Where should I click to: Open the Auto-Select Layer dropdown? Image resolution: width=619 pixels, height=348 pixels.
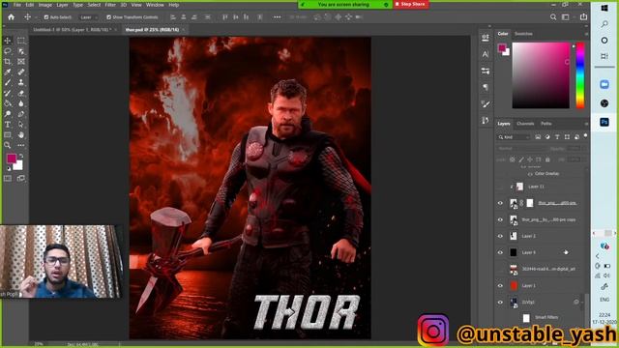[88, 17]
